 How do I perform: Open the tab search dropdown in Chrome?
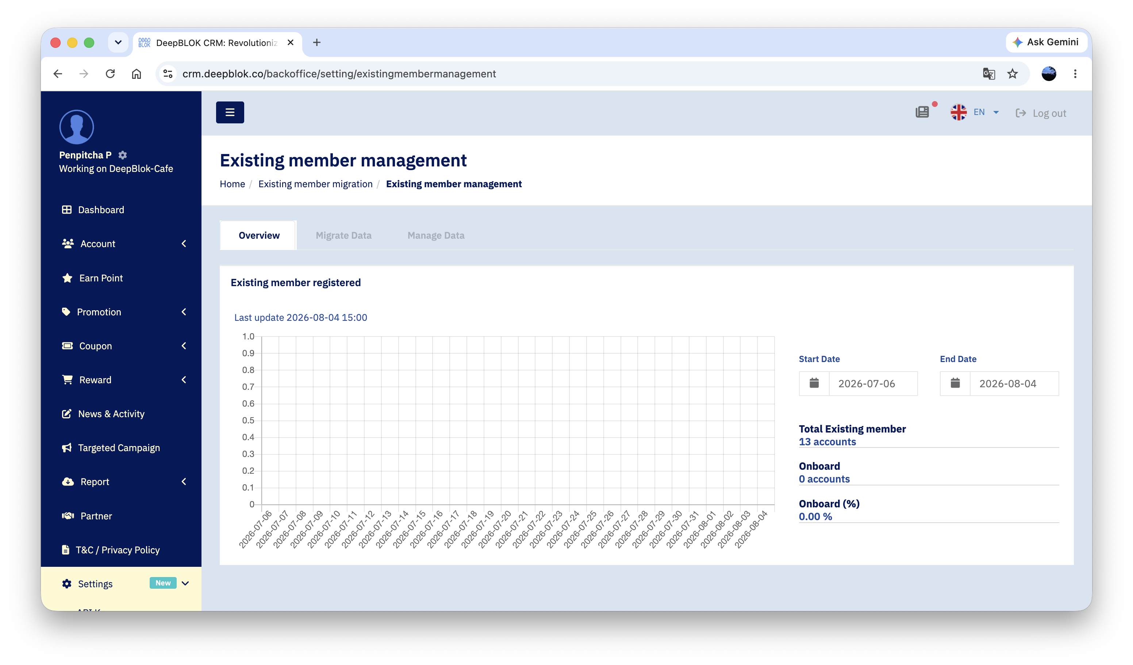118,42
